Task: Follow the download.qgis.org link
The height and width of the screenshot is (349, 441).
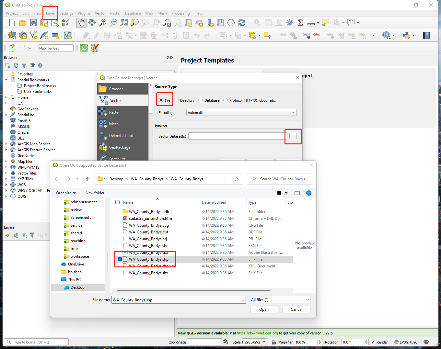Action: 257,333
